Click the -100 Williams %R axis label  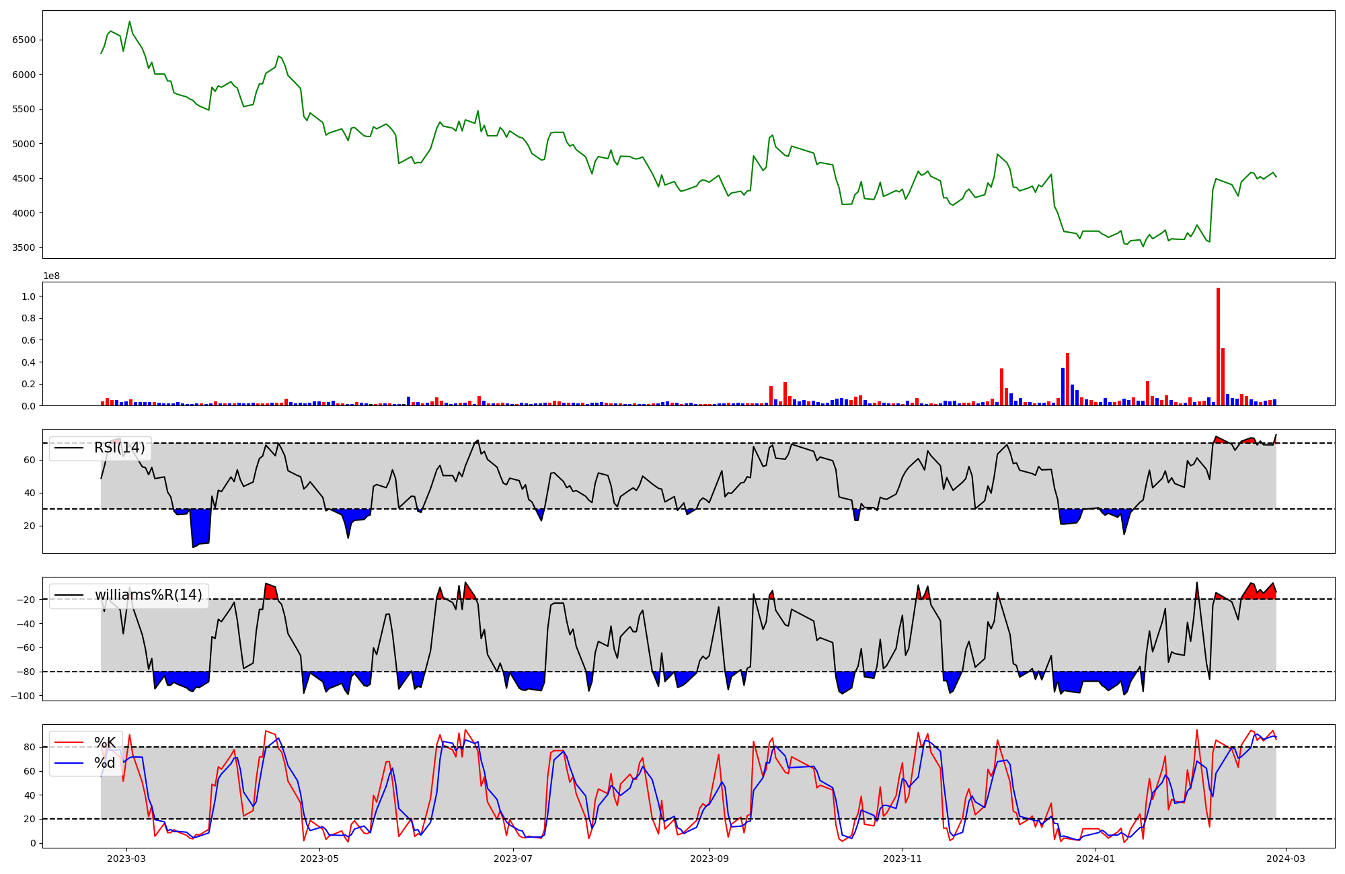click(x=22, y=696)
